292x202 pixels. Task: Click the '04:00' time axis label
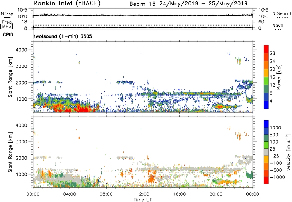[70, 194]
